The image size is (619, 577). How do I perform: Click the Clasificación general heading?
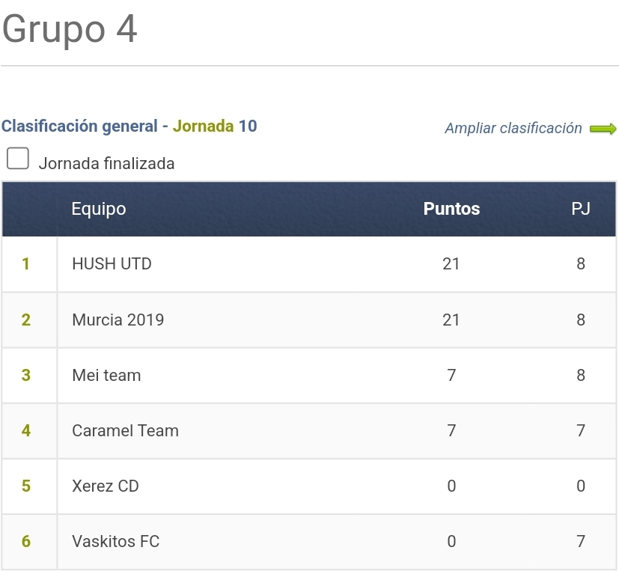(x=79, y=126)
